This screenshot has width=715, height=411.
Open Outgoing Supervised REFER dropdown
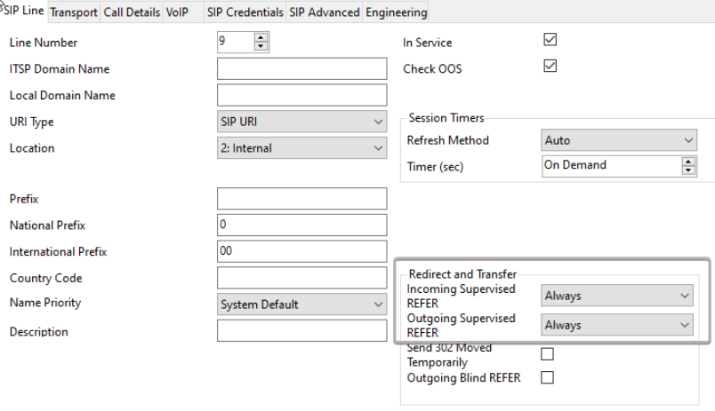coord(617,326)
